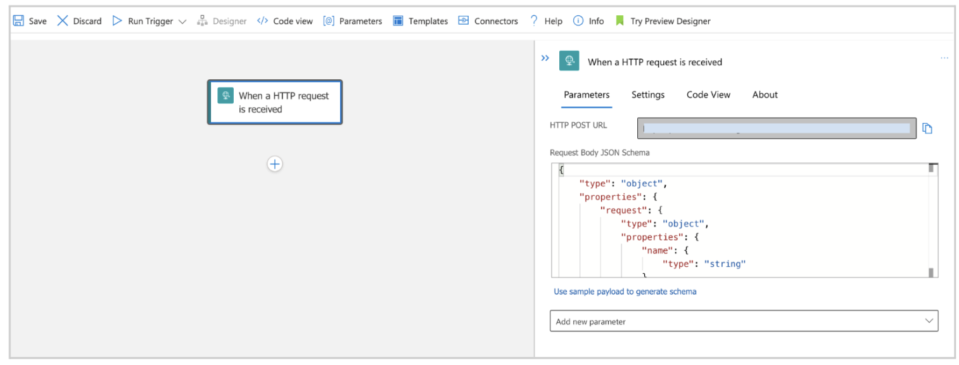
Task: Open the About tab
Action: (765, 95)
